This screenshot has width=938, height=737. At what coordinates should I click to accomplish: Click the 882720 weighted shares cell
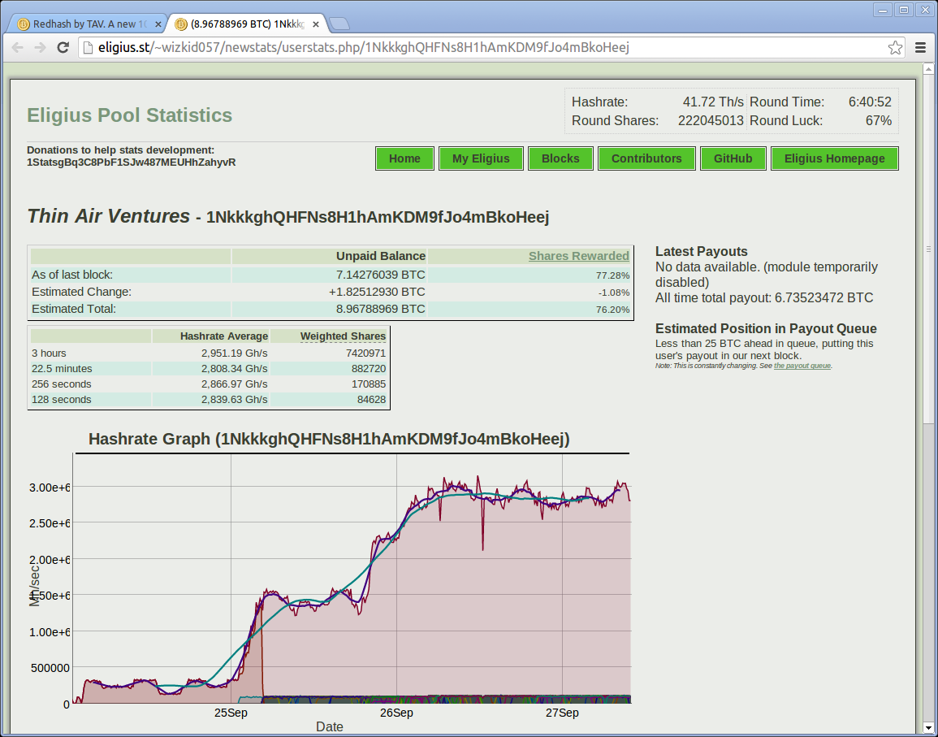click(369, 369)
